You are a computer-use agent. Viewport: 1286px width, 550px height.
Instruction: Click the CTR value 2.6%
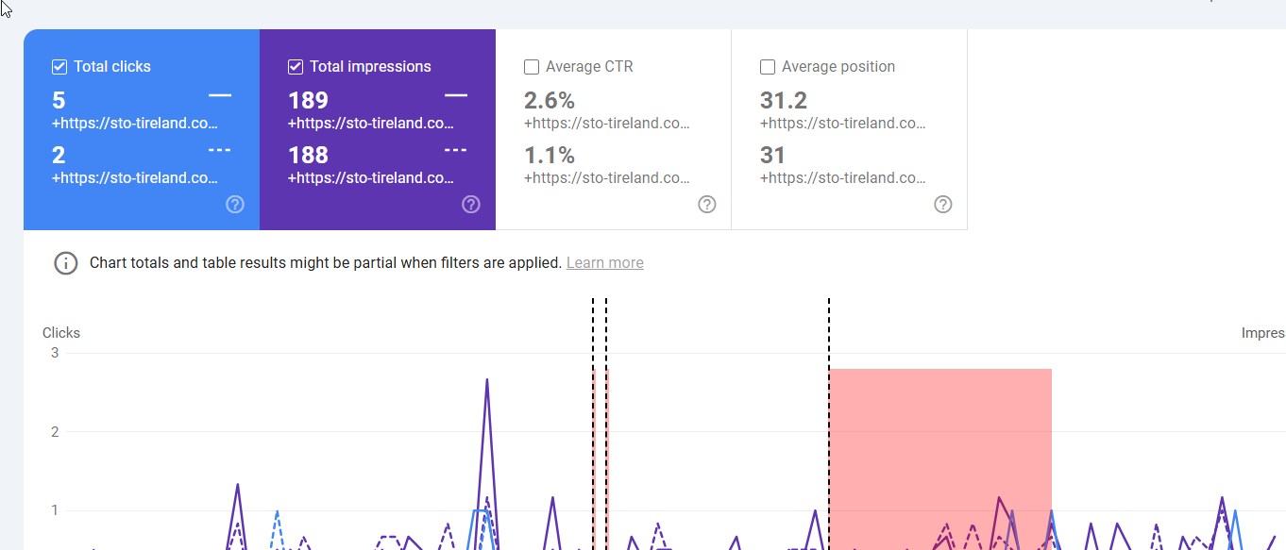[550, 101]
